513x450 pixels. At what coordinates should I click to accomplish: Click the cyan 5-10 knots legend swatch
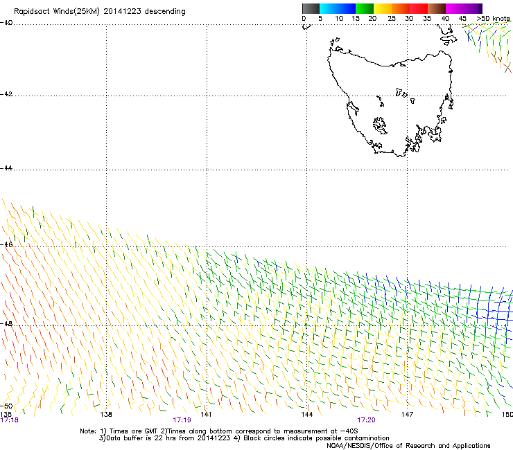click(x=328, y=8)
